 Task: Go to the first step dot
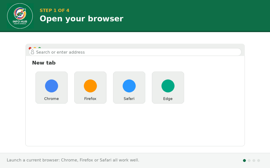tap(244, 160)
